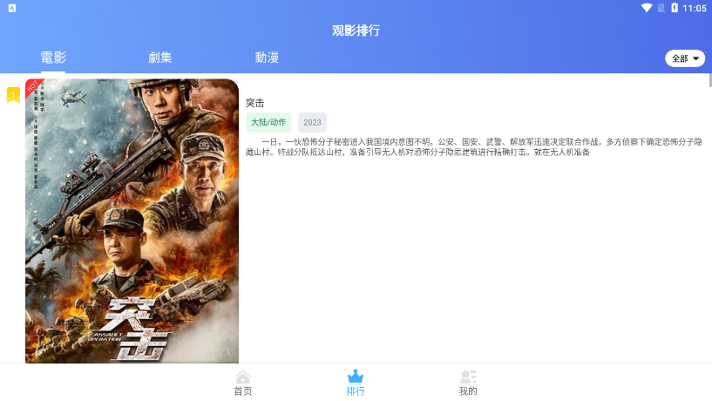Click the keyboard indicator icon in the status bar
Viewport: 712px width, 401px height.
(12, 8)
